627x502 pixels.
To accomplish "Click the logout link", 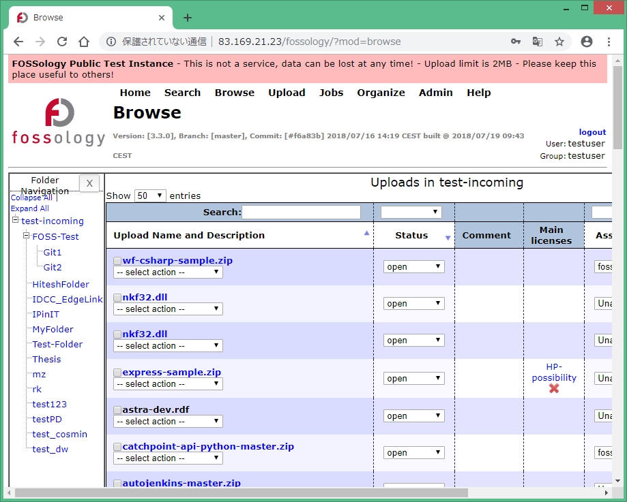I will (x=592, y=132).
